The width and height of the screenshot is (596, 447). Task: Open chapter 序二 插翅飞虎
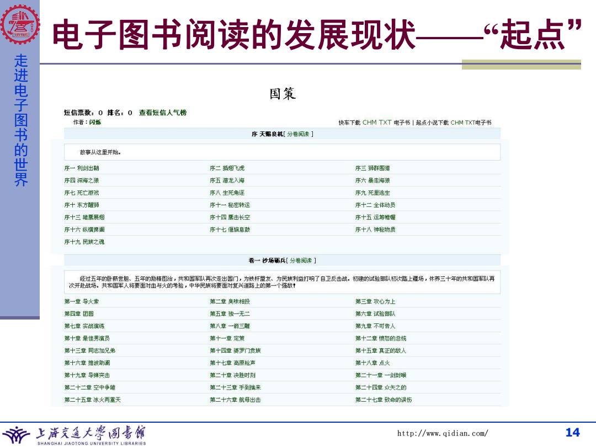227,168
